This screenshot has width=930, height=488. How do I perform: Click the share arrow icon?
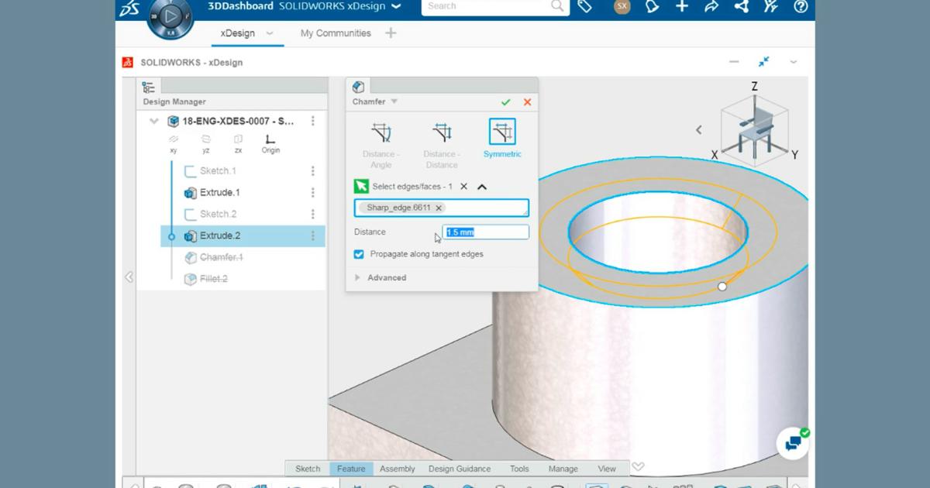pos(710,6)
